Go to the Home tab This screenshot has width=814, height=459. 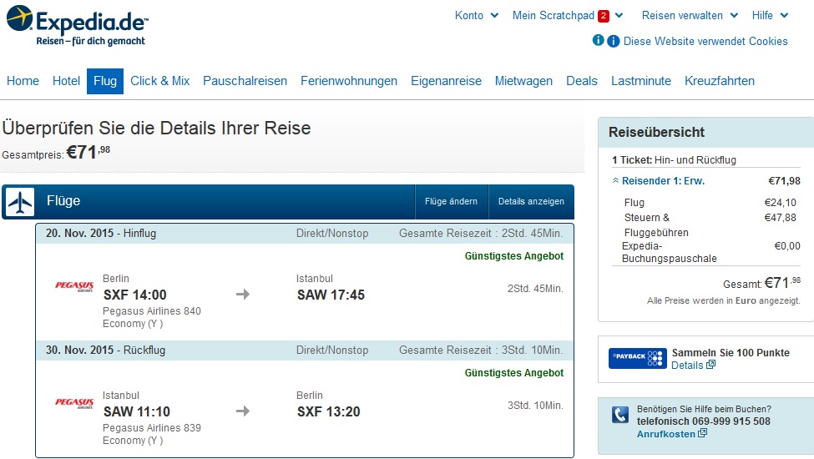(x=23, y=81)
